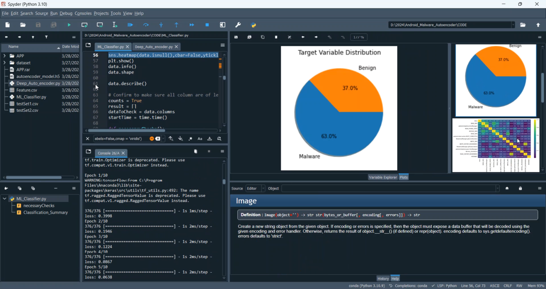Toggle case sensitive search (Aa)
The width and height of the screenshot is (546, 289).
point(200,139)
